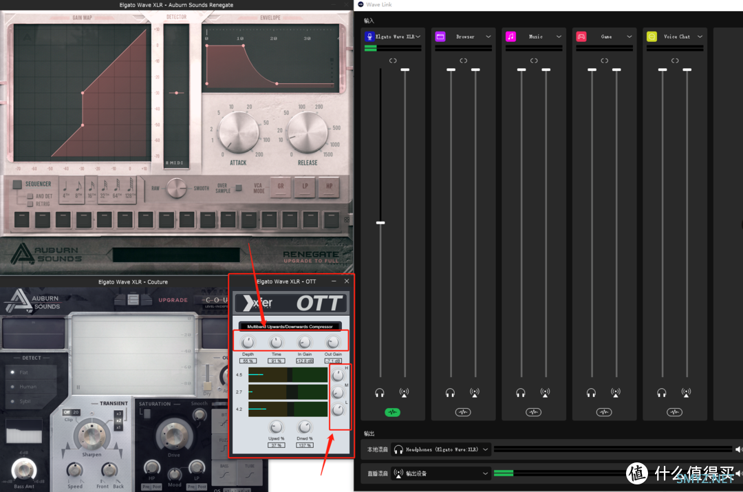Image resolution: width=743 pixels, height=492 pixels.
Task: Toggle the Sequencer checkbox in Renegade
Action: pyautogui.click(x=17, y=184)
